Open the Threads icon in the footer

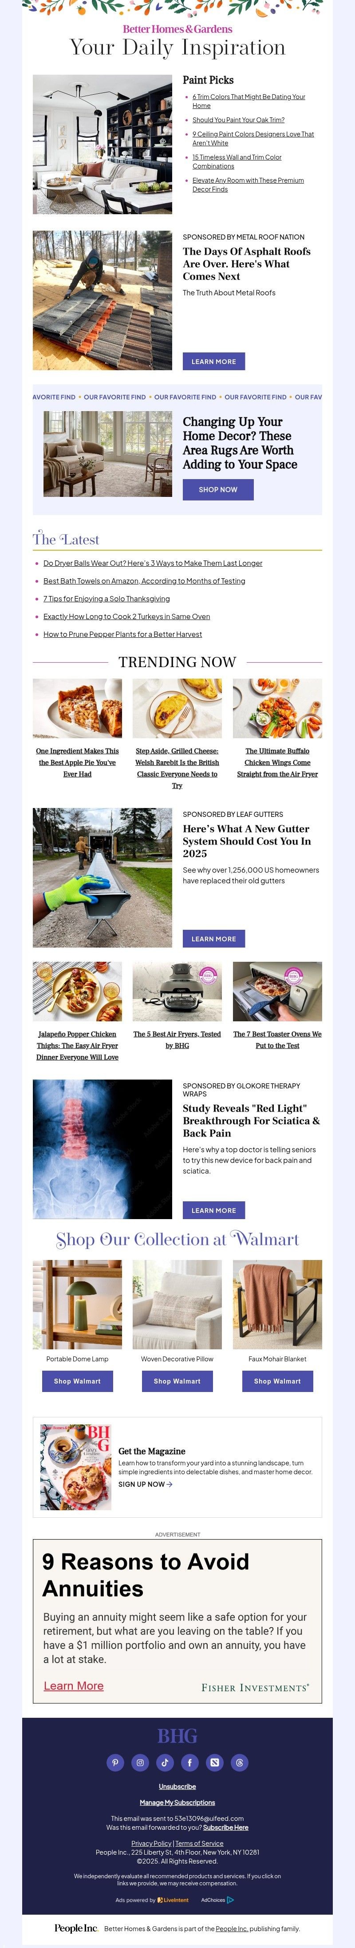240,1763
